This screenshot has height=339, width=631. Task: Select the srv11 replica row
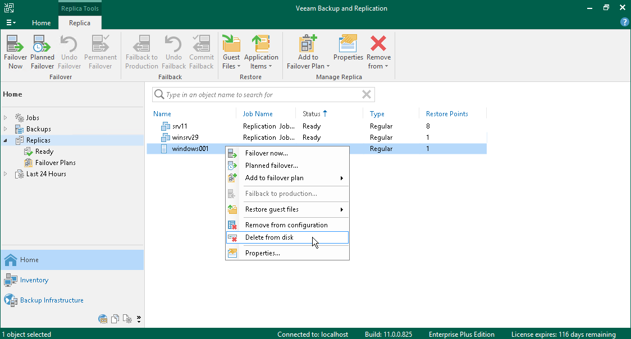(x=317, y=126)
